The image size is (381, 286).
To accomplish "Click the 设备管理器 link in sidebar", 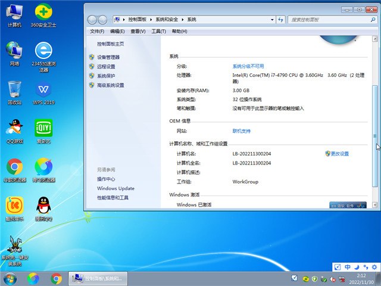I will pos(108,57).
